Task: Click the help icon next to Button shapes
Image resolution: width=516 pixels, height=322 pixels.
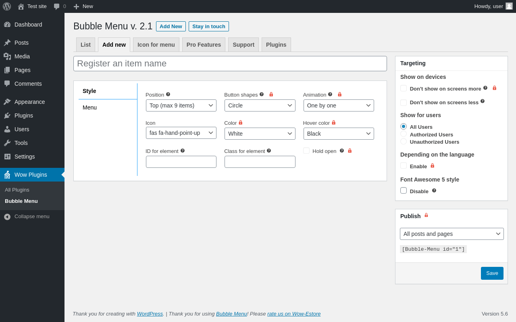Action: [262, 94]
